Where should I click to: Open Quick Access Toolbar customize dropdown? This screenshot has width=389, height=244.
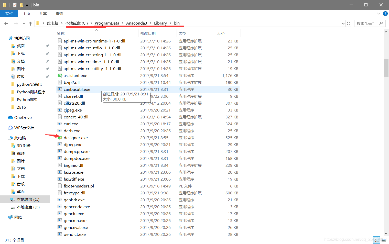27,5
